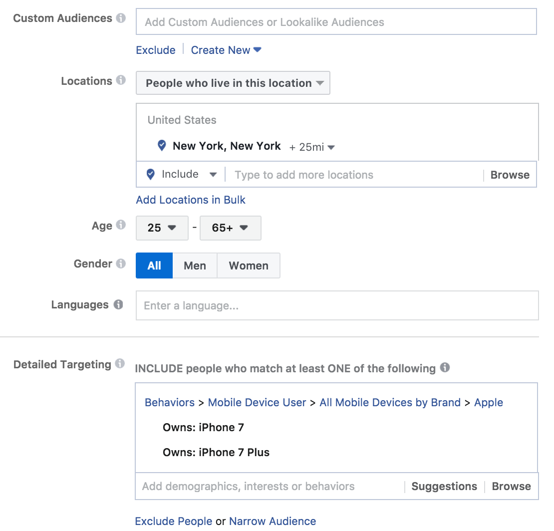Open the Create New dropdown menu
Screen dimensions: 554x531
pos(226,50)
